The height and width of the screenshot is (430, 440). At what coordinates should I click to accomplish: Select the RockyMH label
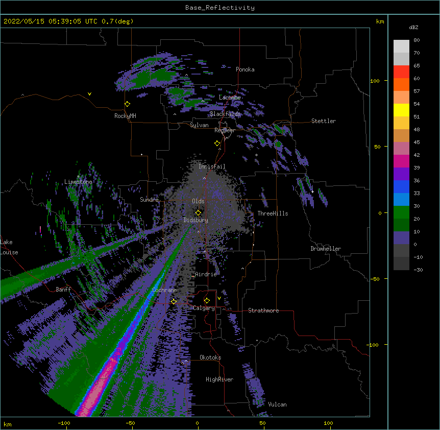125,116
